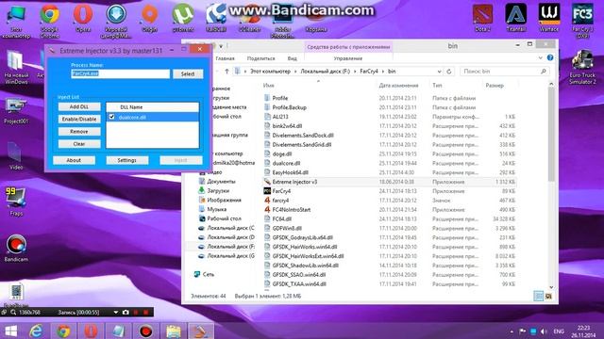Sort by Дата изменения column header

[x=398, y=86]
